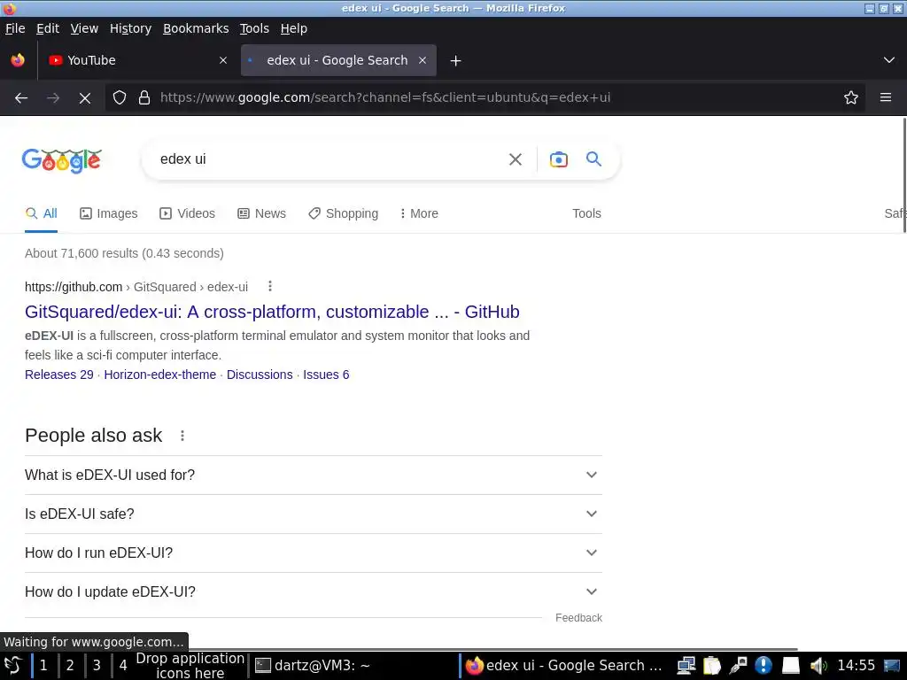Open the History menu

tap(131, 28)
